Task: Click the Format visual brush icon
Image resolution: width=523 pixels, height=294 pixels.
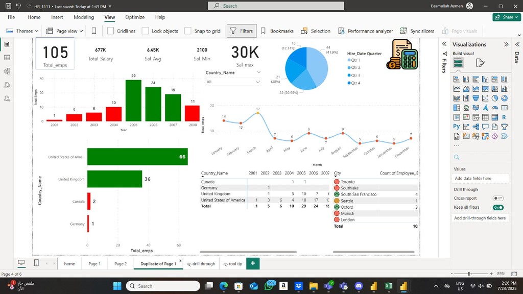Action: pos(480,63)
